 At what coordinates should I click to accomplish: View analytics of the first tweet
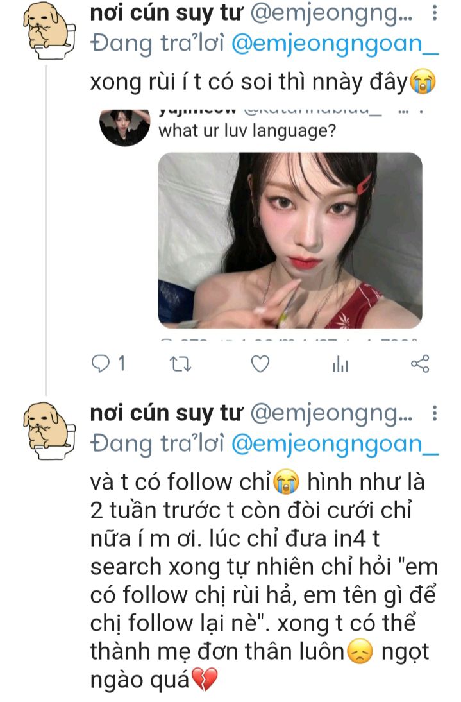click(340, 364)
